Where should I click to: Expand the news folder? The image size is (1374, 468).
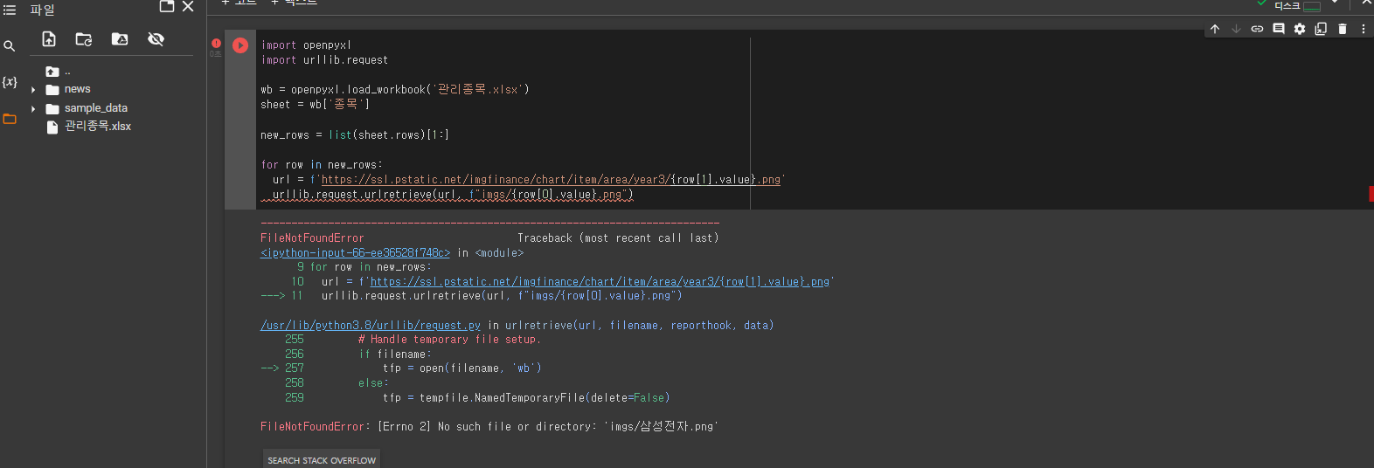coord(33,90)
